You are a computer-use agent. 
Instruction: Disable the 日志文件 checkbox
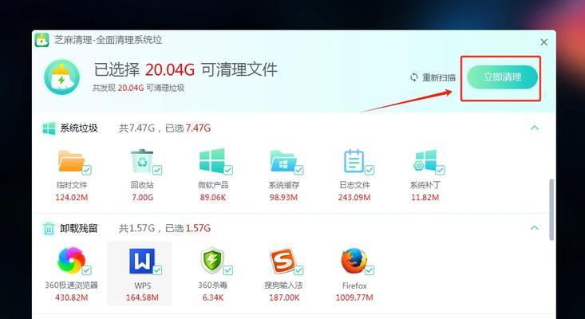click(370, 171)
